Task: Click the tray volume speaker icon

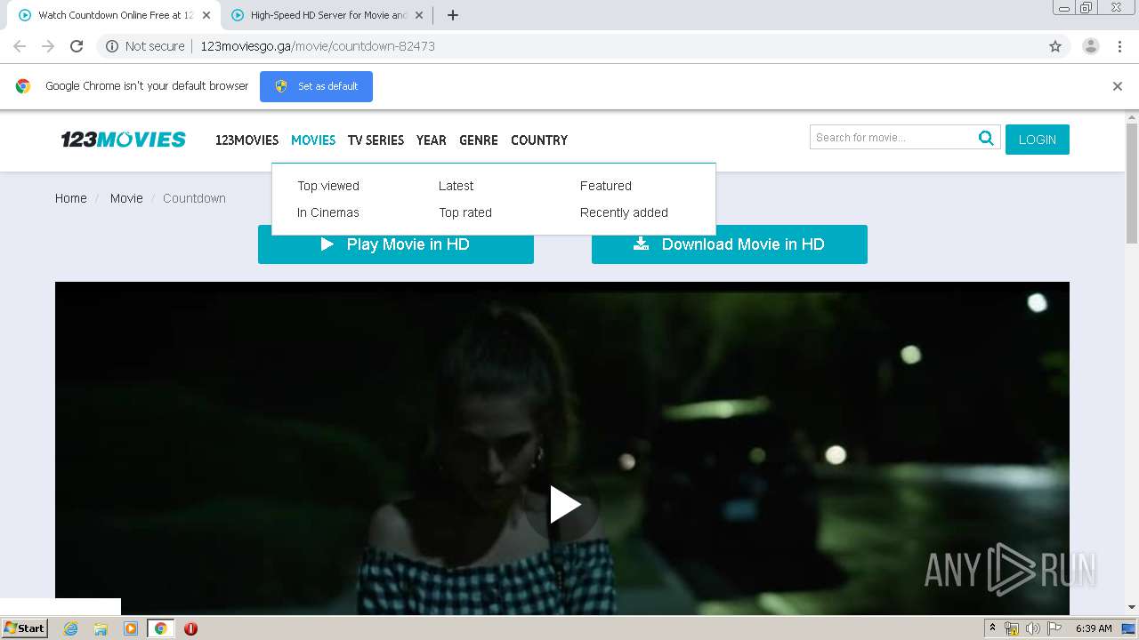Action: tap(1033, 628)
